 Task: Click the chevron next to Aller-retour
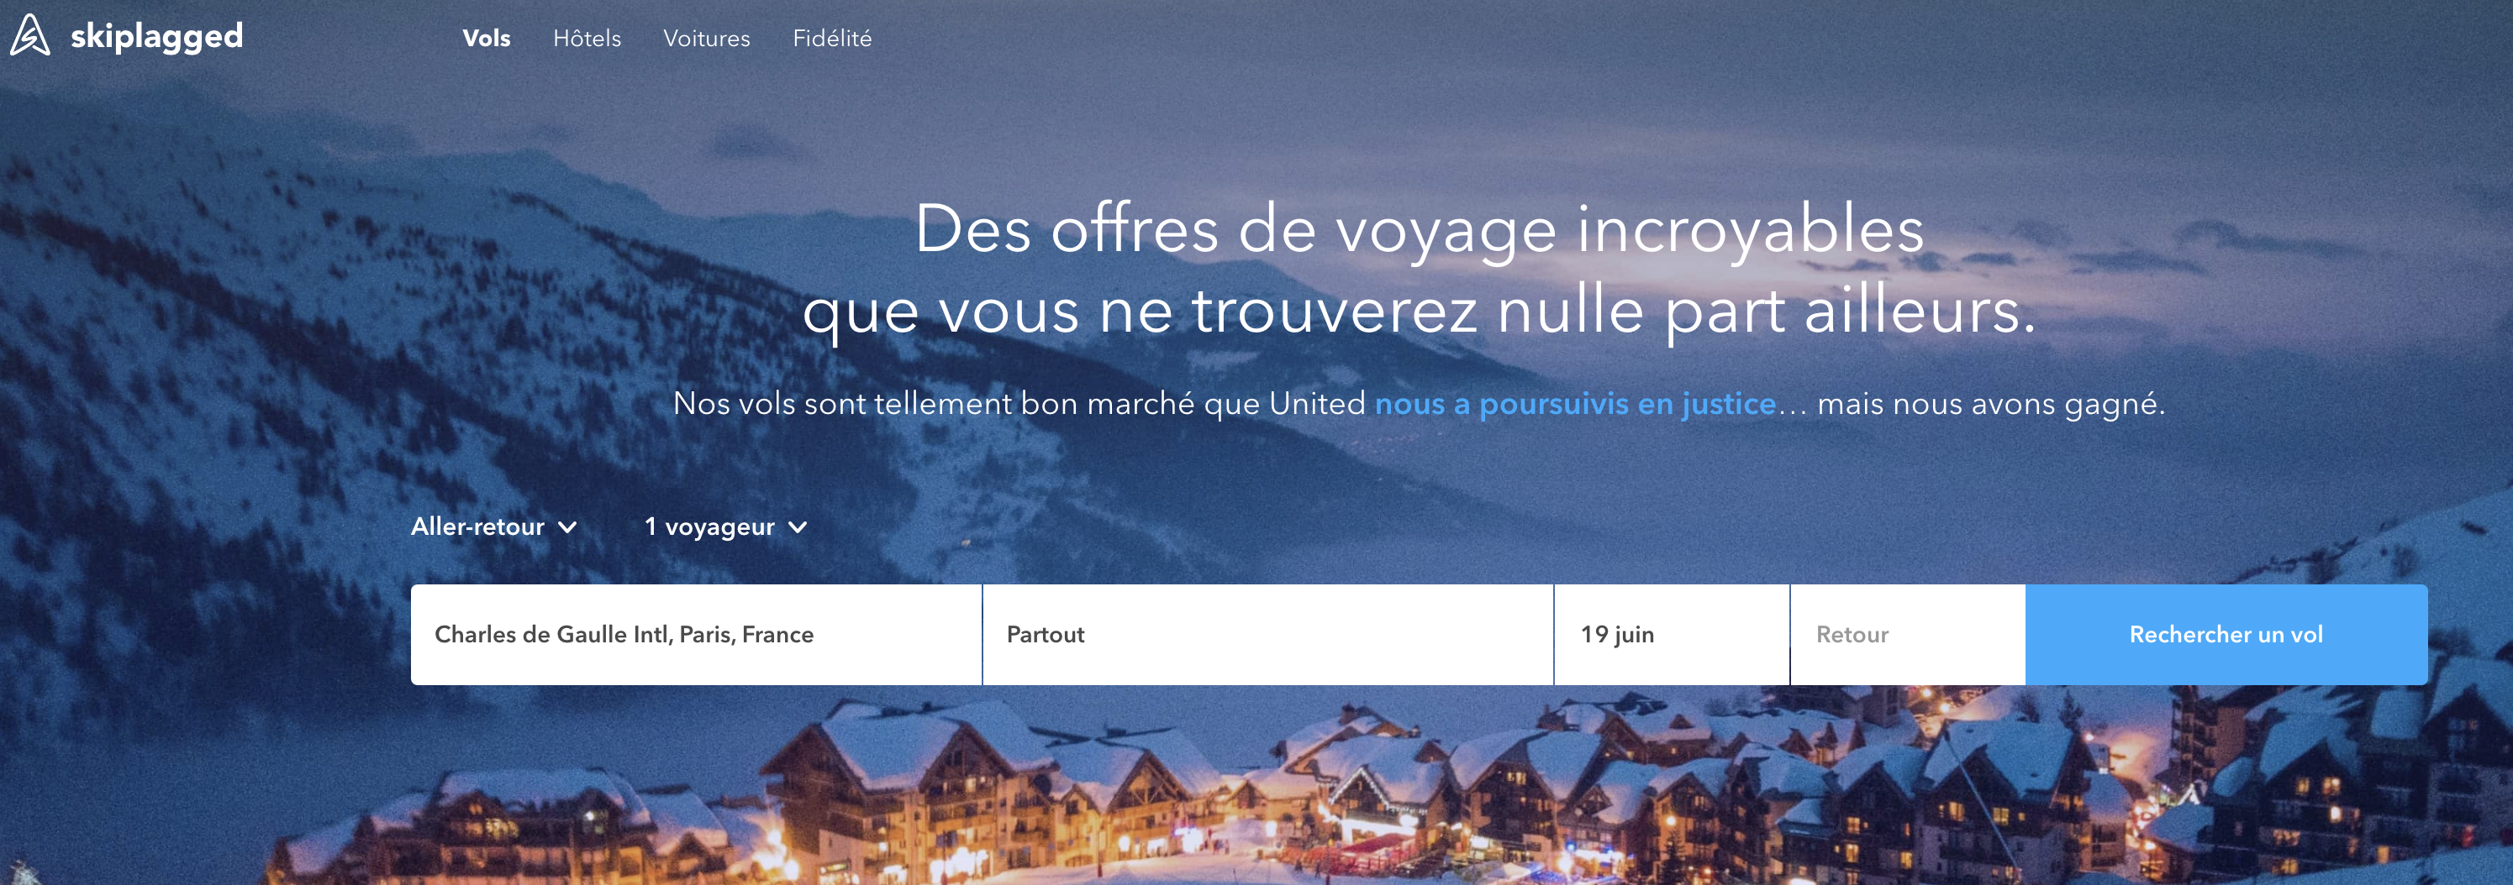[568, 527]
